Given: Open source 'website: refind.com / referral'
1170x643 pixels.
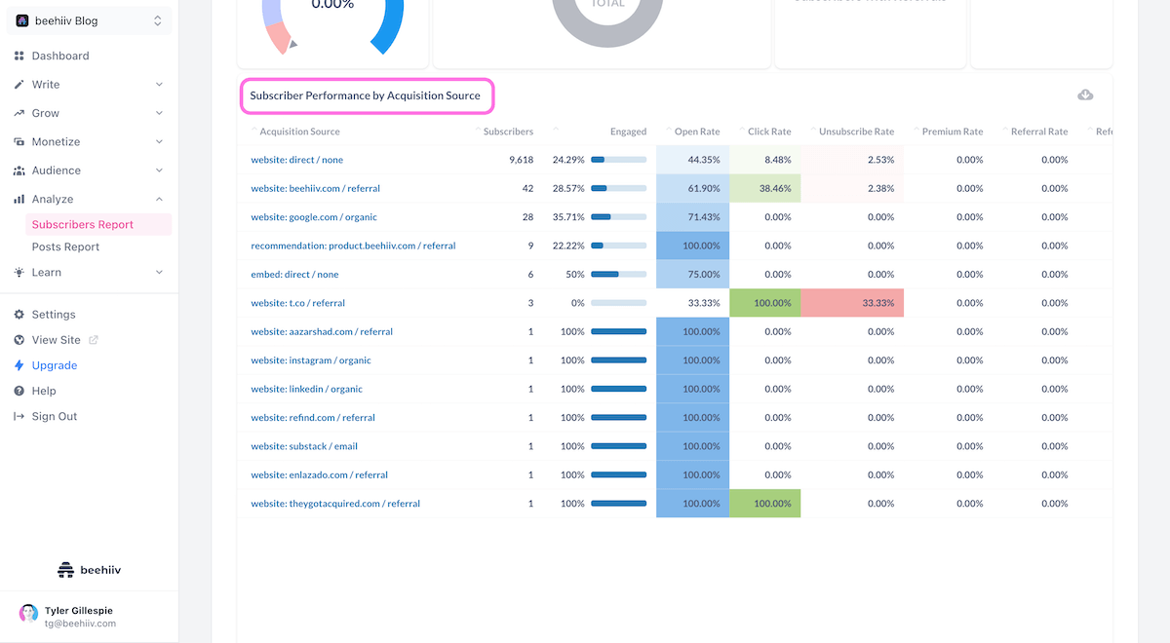Looking at the screenshot, I should (x=313, y=418).
